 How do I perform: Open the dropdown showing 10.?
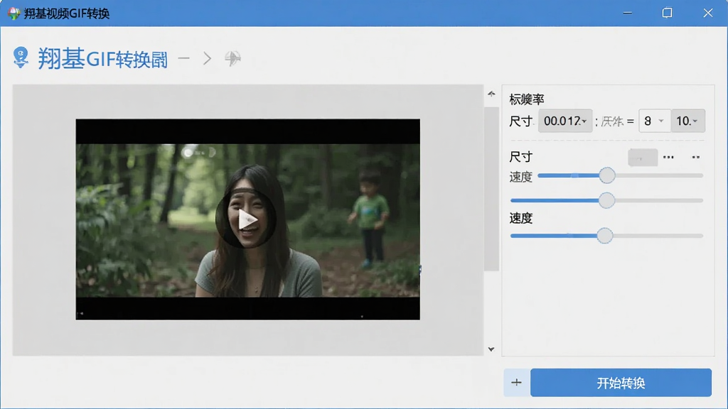[x=688, y=121]
